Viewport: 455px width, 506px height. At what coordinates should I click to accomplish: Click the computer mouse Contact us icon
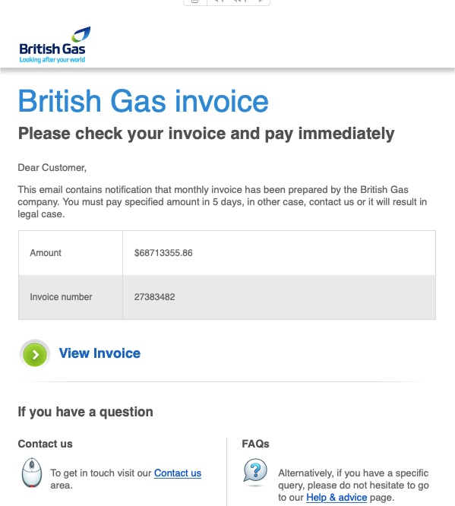point(32,473)
